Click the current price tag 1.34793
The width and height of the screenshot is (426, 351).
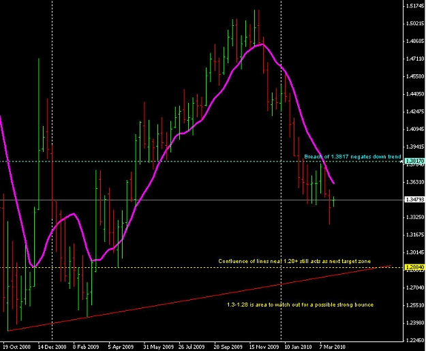[414, 200]
